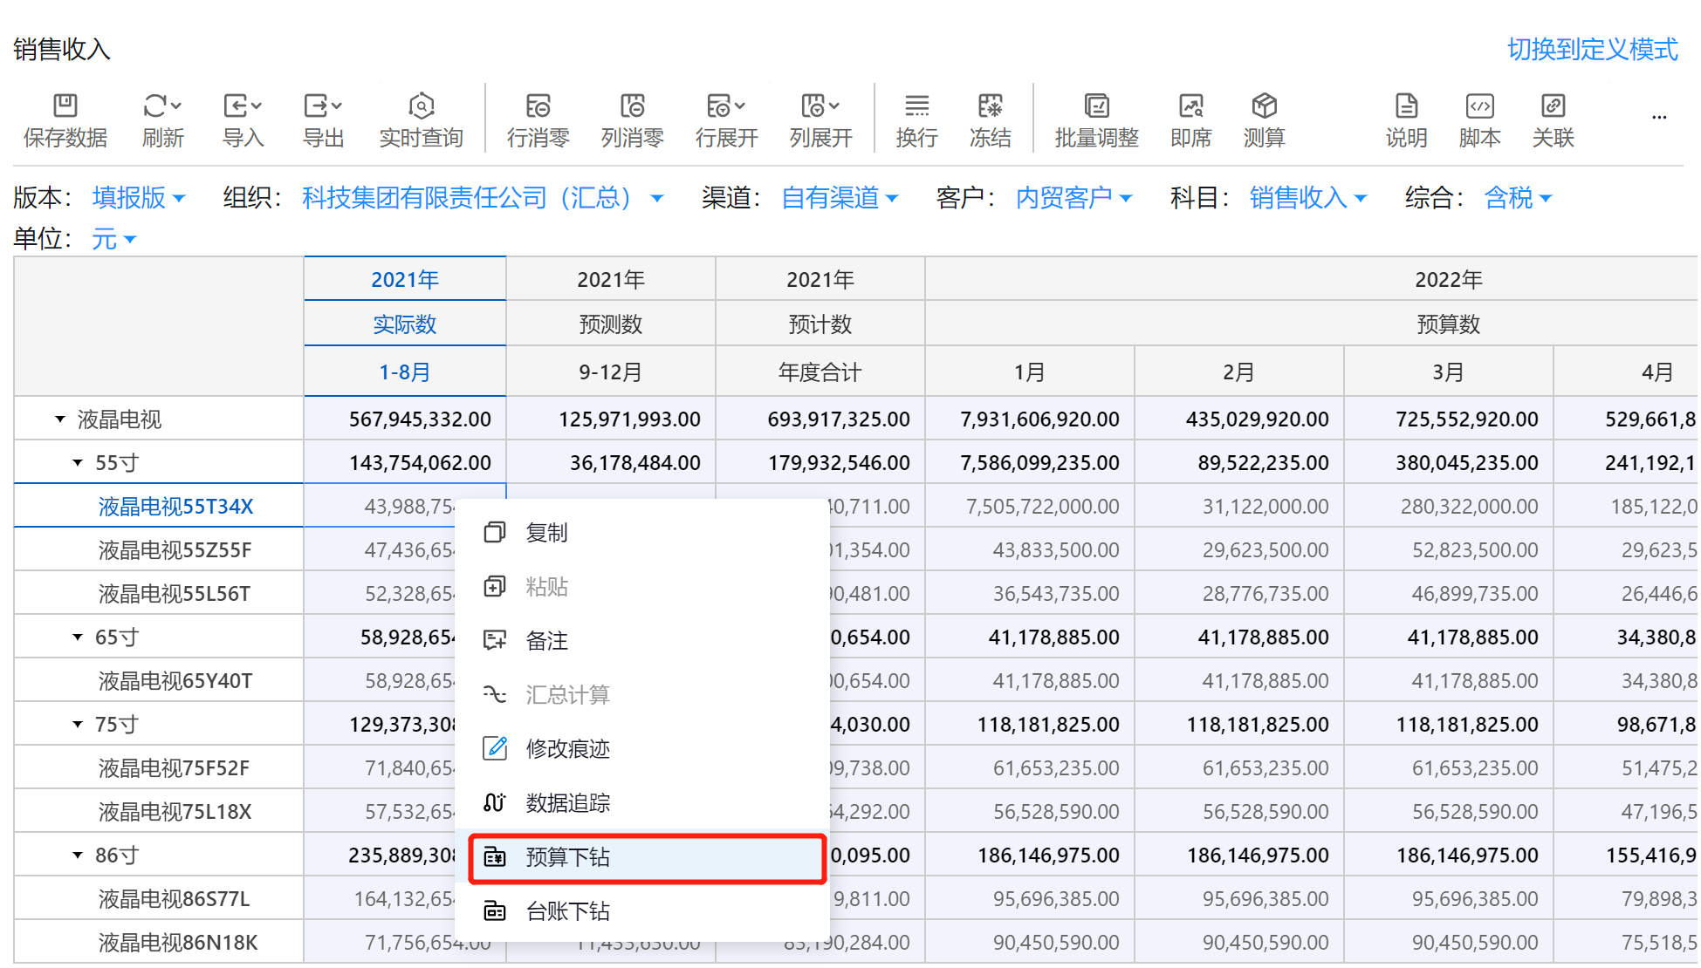The width and height of the screenshot is (1701, 968).
Task: Click the Save Data (保存数据) icon
Action: coord(65,106)
